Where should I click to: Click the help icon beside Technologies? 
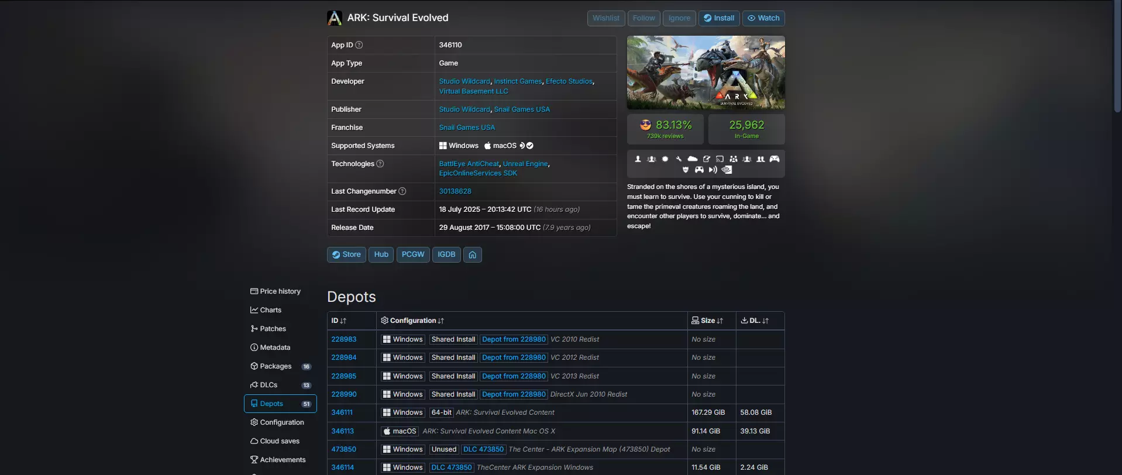click(x=380, y=164)
